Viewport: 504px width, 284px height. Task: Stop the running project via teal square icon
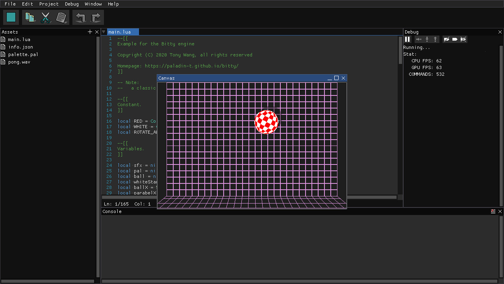click(x=11, y=17)
